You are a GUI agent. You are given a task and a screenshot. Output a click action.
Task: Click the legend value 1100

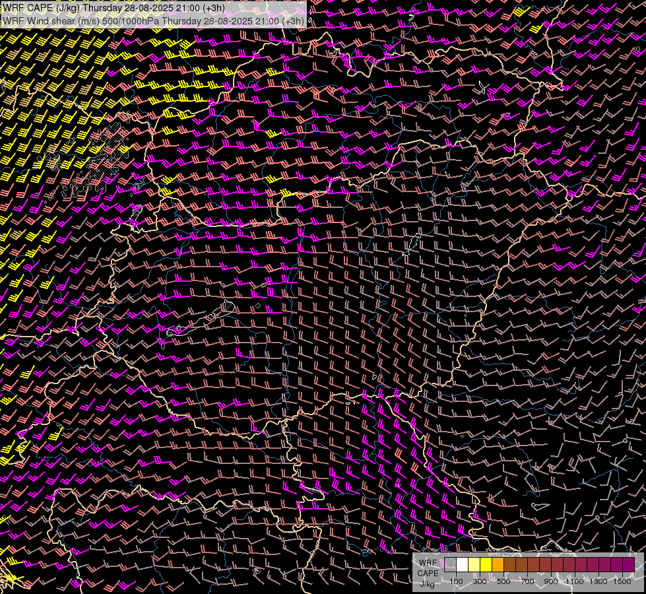tap(575, 581)
